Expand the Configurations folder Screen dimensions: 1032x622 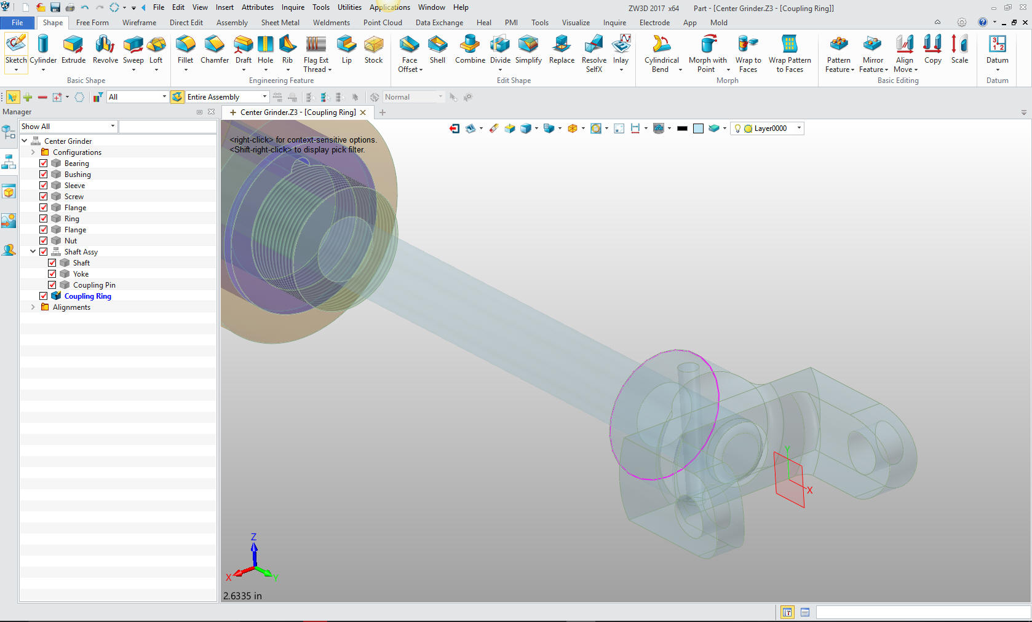(x=33, y=152)
